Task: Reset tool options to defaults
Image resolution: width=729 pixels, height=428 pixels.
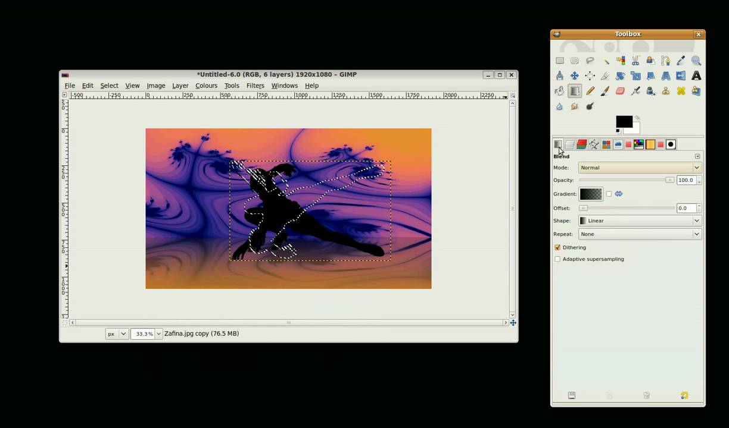Action: 684,395
